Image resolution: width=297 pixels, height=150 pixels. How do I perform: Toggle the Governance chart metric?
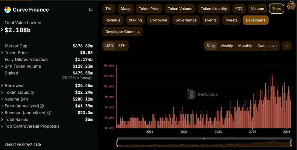pos(186,20)
